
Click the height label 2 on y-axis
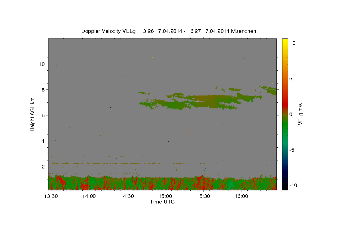pyautogui.click(x=43, y=167)
